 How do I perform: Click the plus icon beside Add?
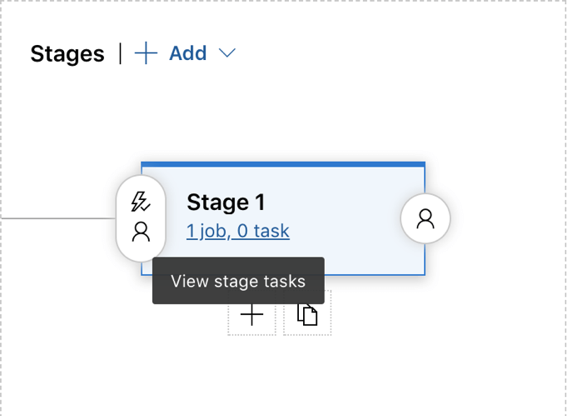coord(146,54)
